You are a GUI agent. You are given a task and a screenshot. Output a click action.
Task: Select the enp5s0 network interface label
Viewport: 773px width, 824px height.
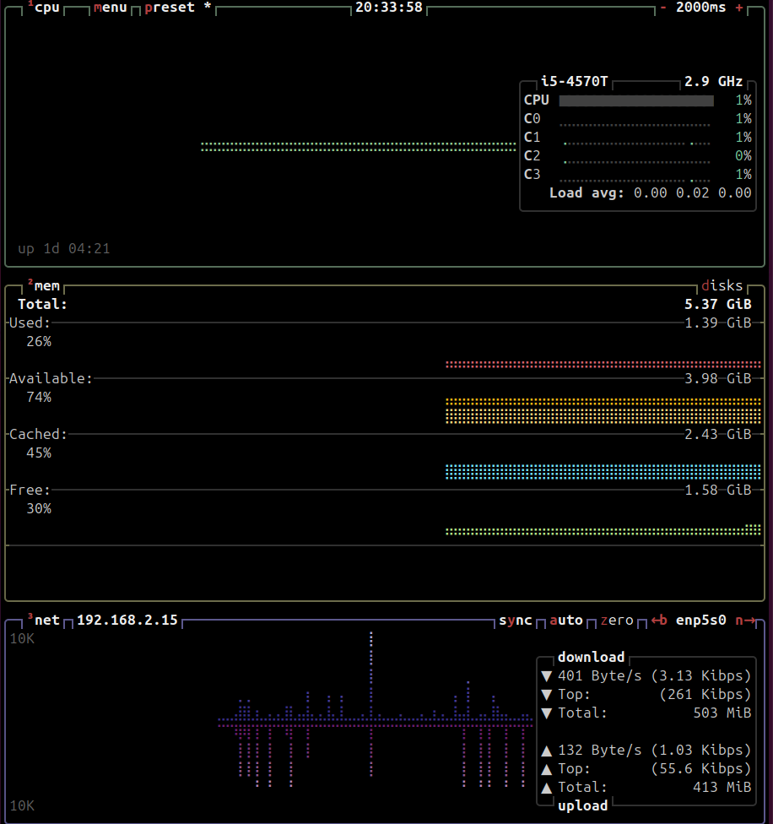click(x=701, y=621)
